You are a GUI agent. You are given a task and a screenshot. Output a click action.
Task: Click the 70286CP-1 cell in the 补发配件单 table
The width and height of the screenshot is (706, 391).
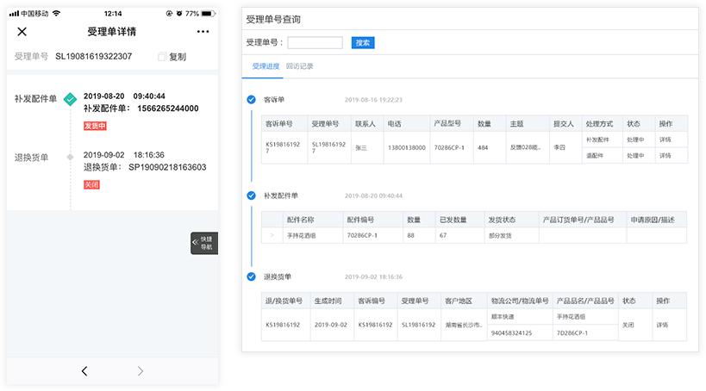click(x=362, y=235)
